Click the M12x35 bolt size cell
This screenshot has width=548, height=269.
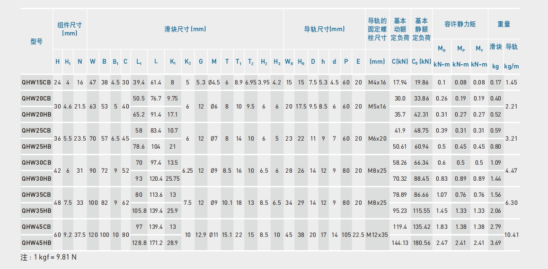[377, 235]
